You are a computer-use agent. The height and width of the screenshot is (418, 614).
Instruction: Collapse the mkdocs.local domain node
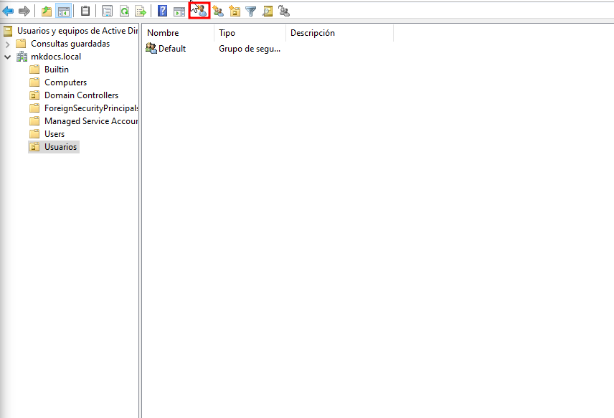[7, 57]
